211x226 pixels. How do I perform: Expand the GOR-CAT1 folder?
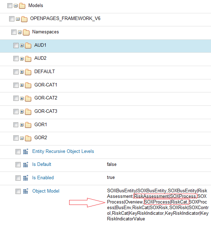tap(22, 85)
